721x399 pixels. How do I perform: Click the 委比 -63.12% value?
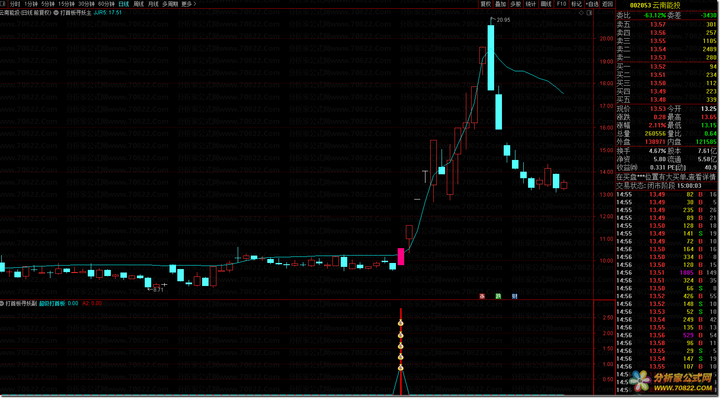point(655,15)
